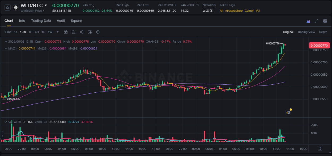The height and width of the screenshot is (156, 332).
Task: Open the Ai analysis icon
Action: (308, 21)
